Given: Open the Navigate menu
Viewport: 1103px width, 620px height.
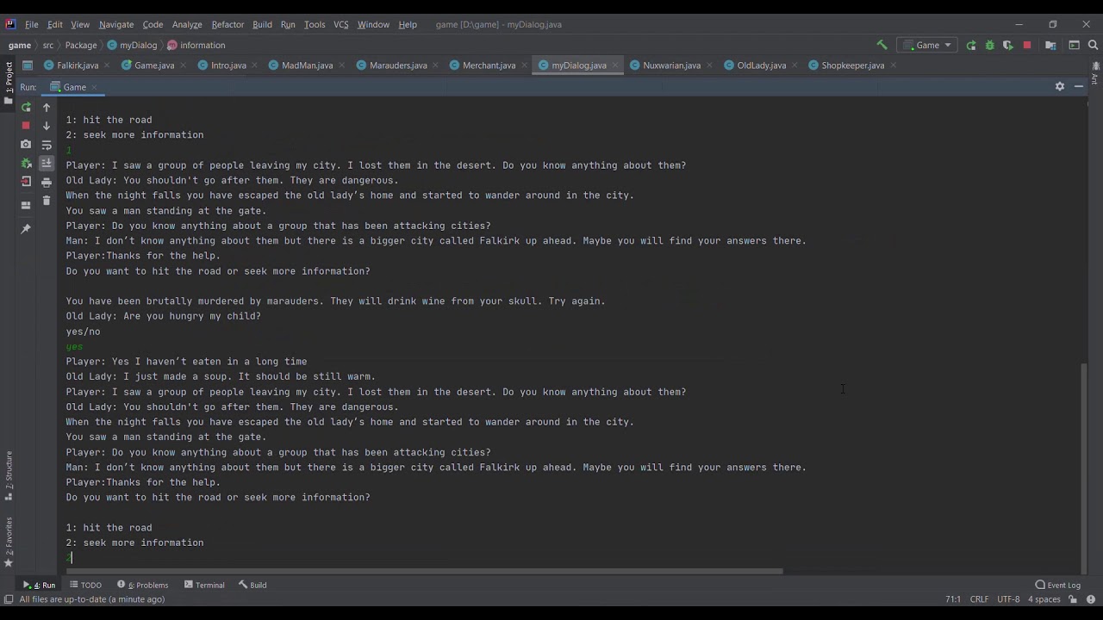Looking at the screenshot, I should tap(116, 24).
